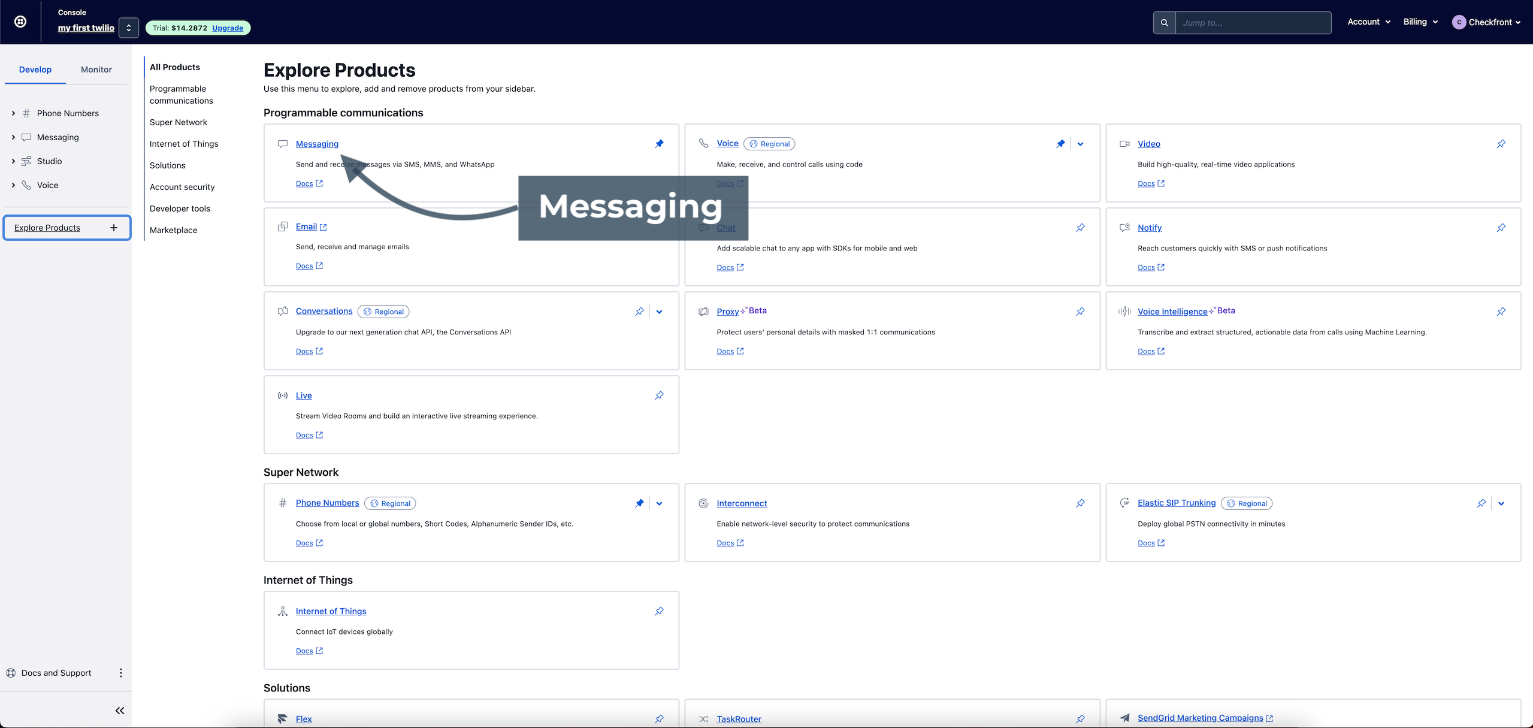Open the Interconnect product link
Image resolution: width=1533 pixels, height=728 pixels.
tap(742, 503)
